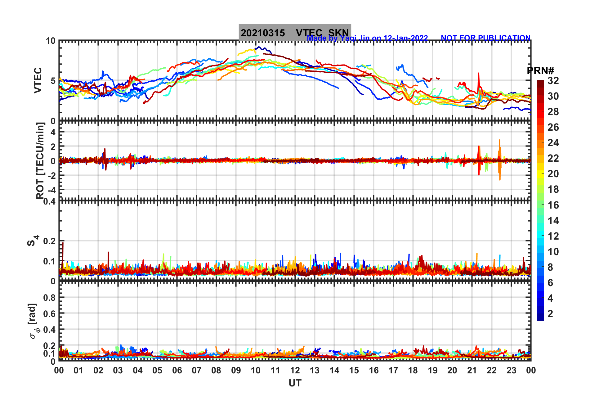Viewport: 590px width, 401px height.
Task: Click x-axis tick label 06
Action: pyautogui.click(x=177, y=370)
